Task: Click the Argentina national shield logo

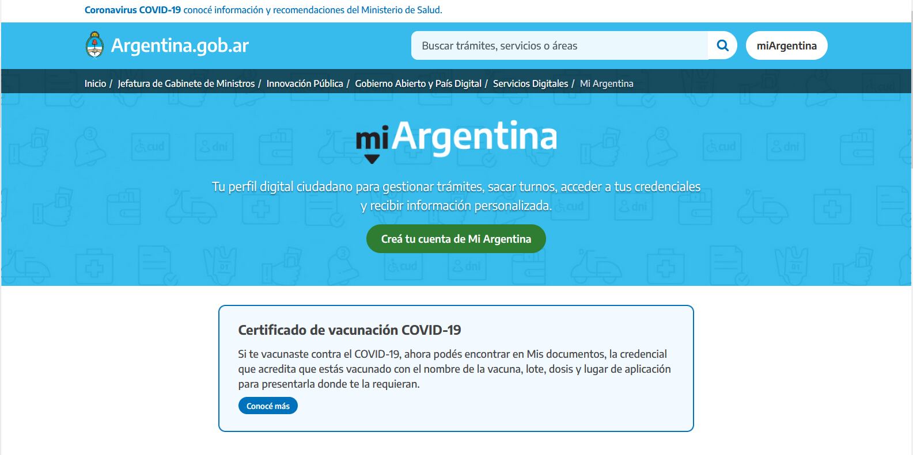Action: click(x=94, y=45)
